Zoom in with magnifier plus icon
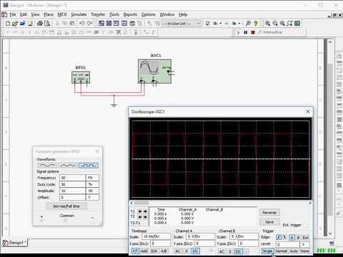 click(x=268, y=24)
